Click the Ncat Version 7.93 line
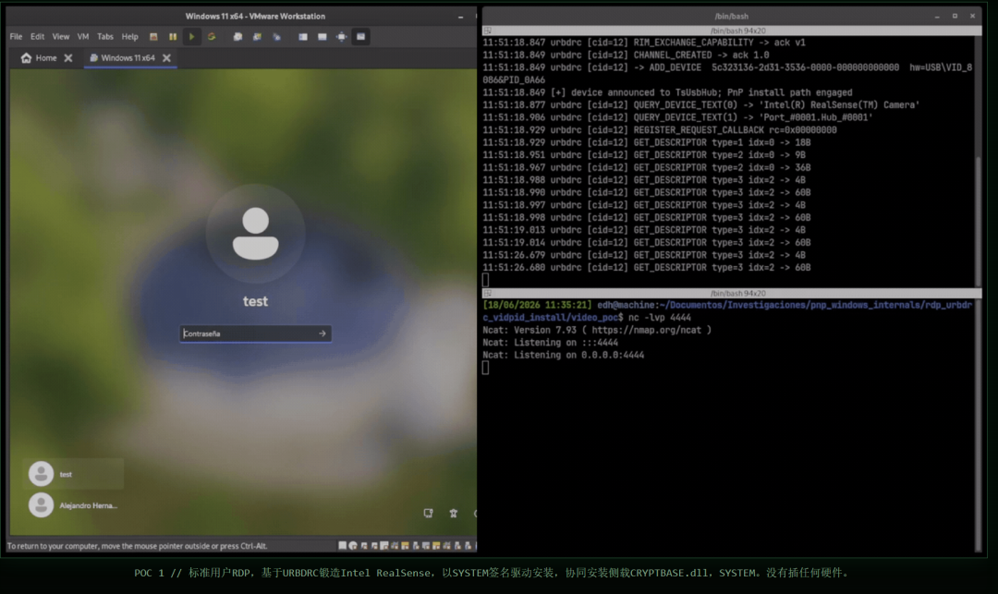The image size is (998, 594). tap(597, 330)
